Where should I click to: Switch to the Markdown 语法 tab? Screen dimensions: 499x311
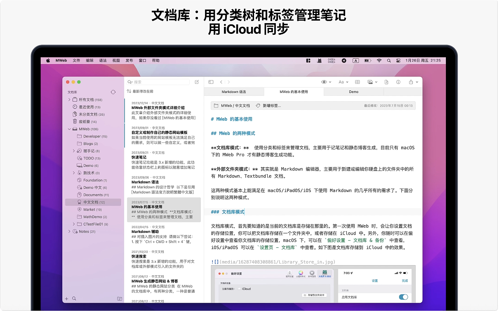click(x=234, y=92)
